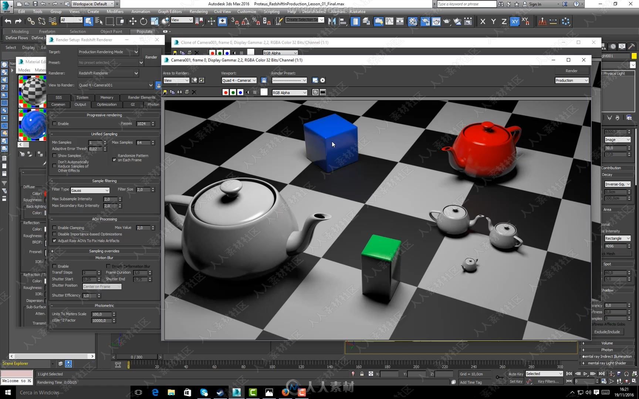The height and width of the screenshot is (399, 639).
Task: Click the Key Filters button
Action: pyautogui.click(x=548, y=381)
